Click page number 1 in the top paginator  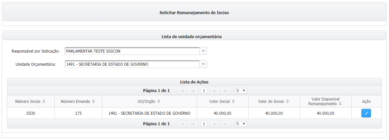pos(204,90)
